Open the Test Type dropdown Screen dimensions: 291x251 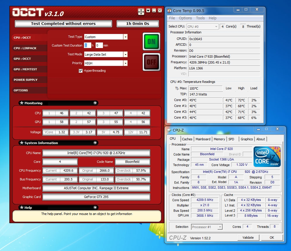[125, 37]
